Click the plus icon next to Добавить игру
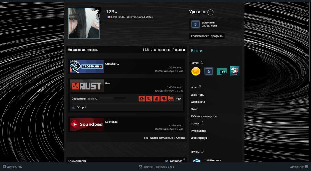The height and width of the screenshot is (171, 311). [x=4, y=167]
